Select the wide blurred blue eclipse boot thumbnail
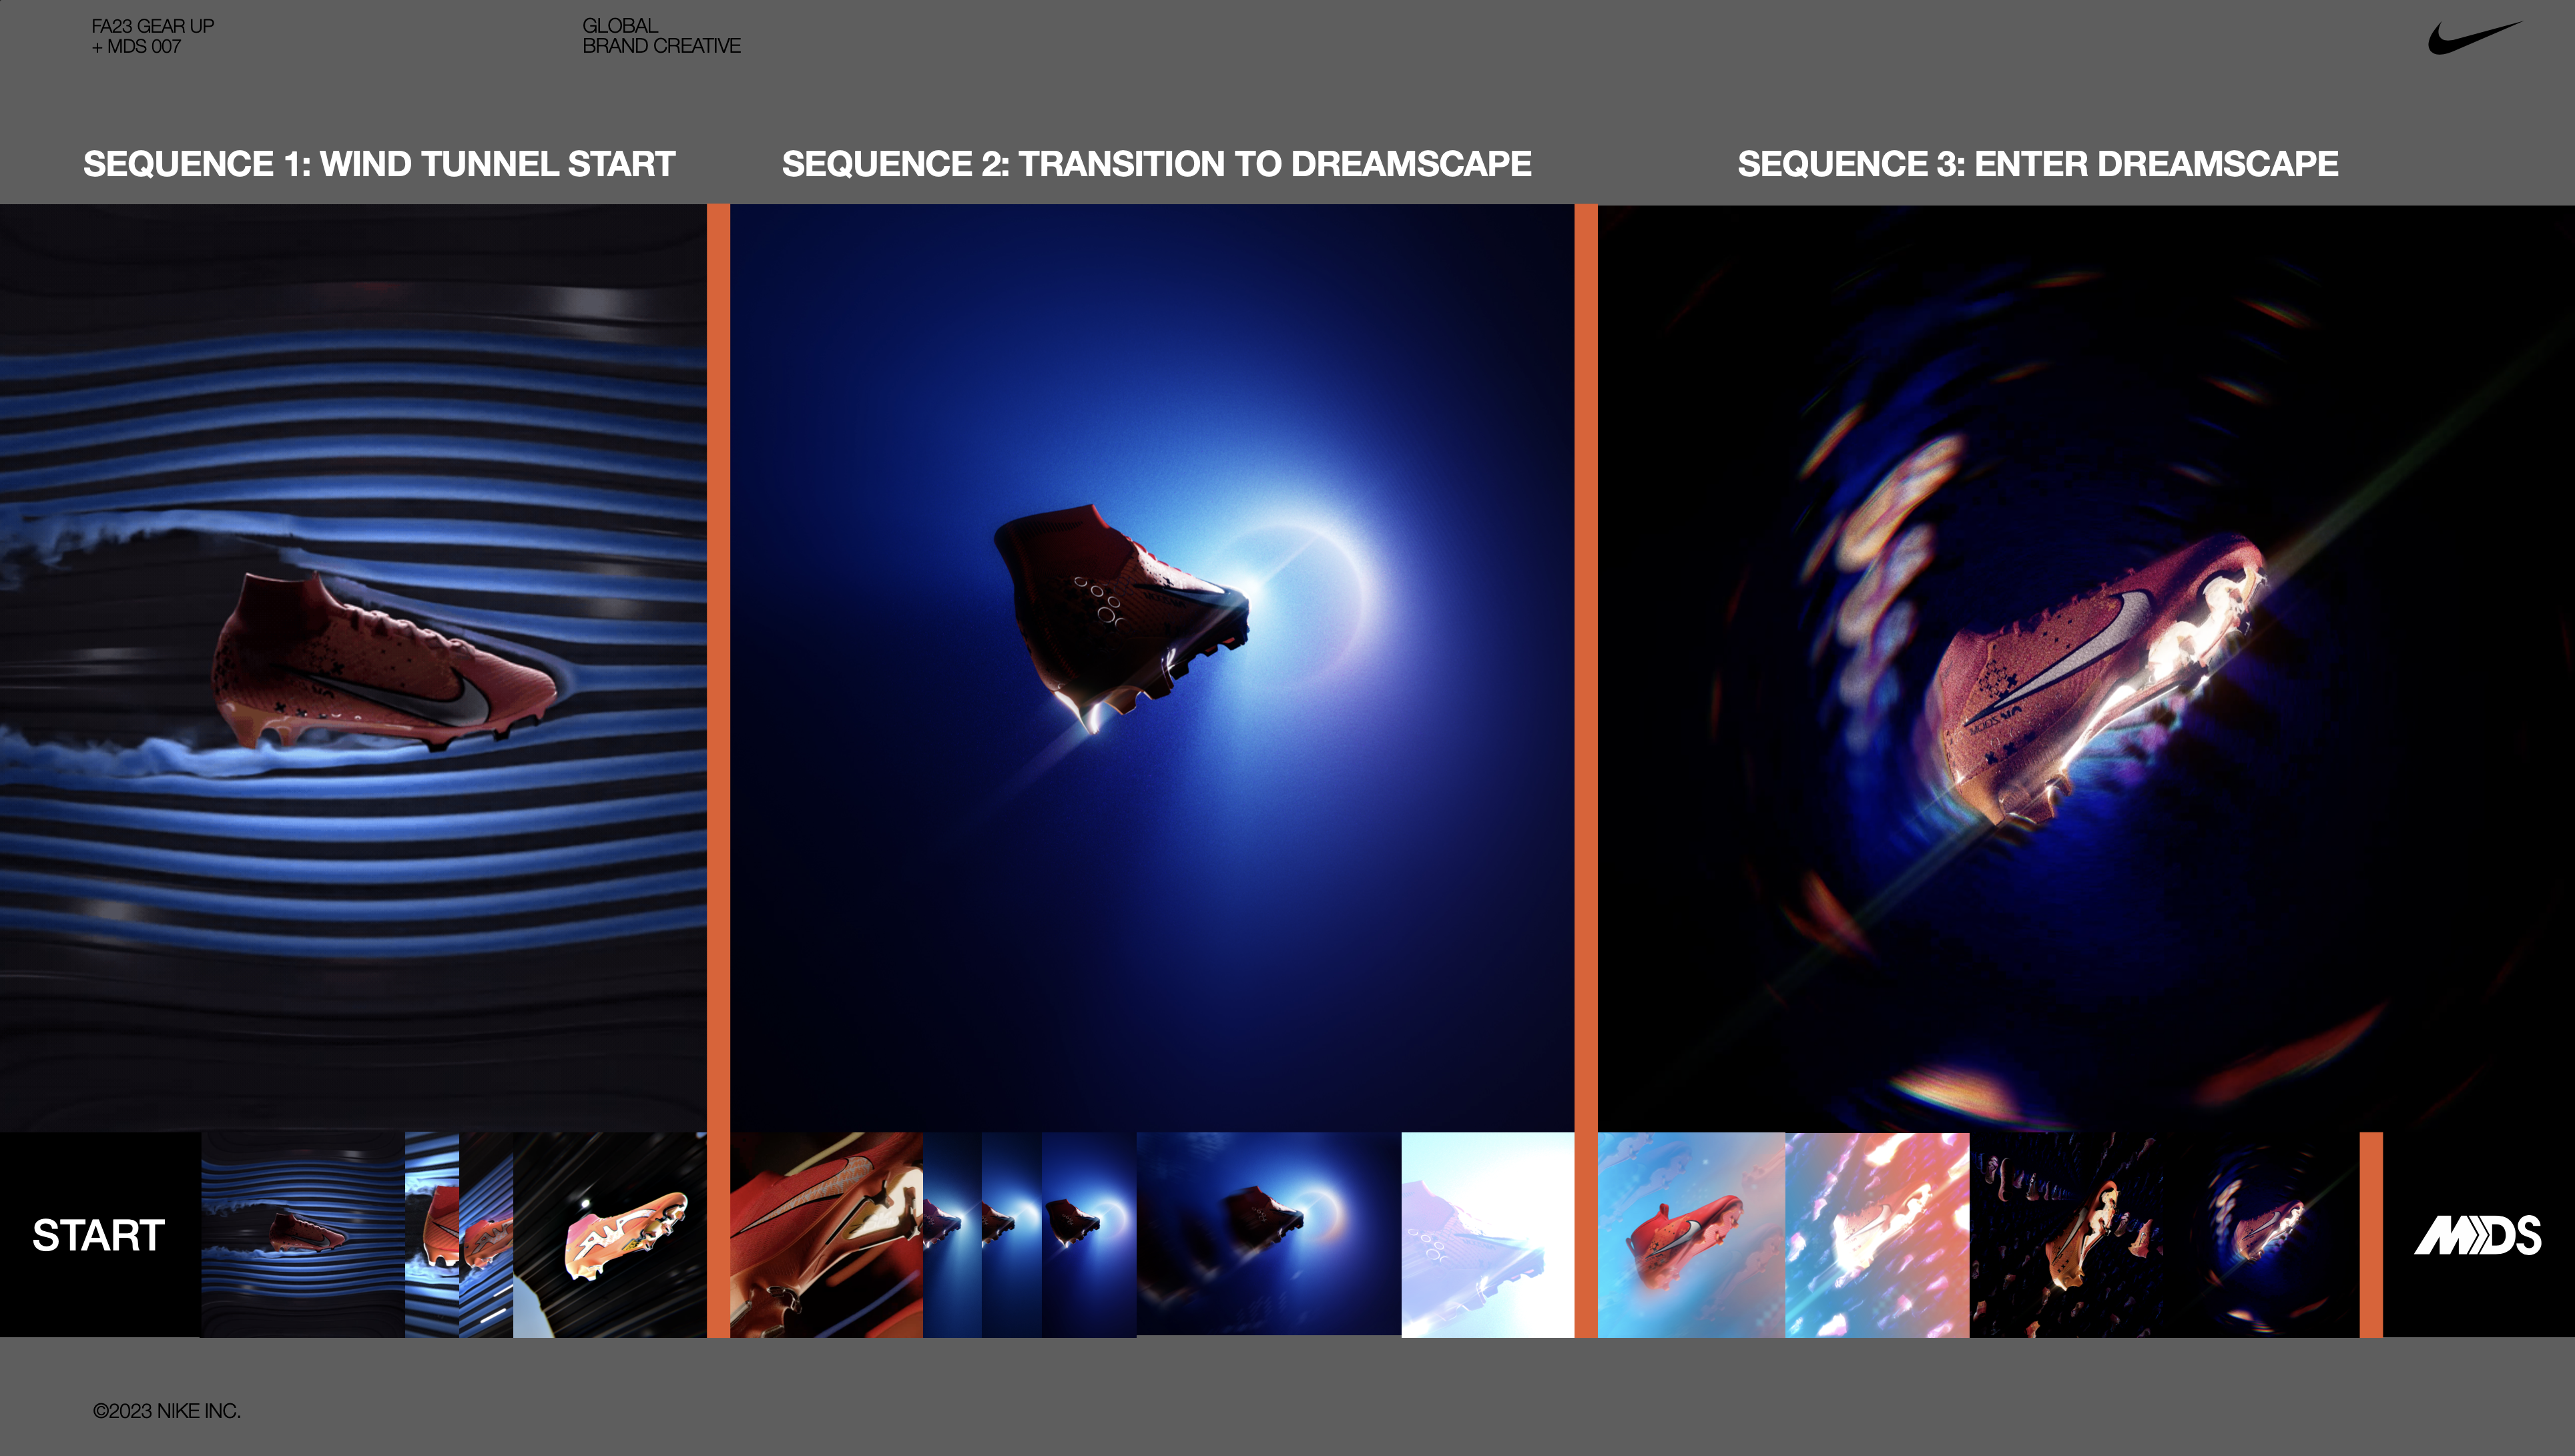2575x1456 pixels. (x=1269, y=1235)
